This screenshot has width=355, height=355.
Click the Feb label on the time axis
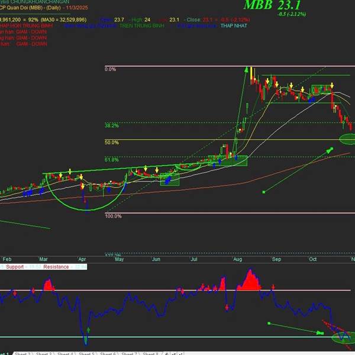coord(7,259)
